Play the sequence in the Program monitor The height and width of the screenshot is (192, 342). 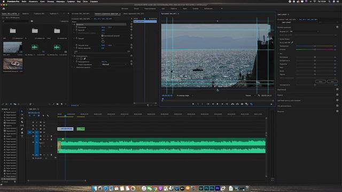click(x=217, y=104)
